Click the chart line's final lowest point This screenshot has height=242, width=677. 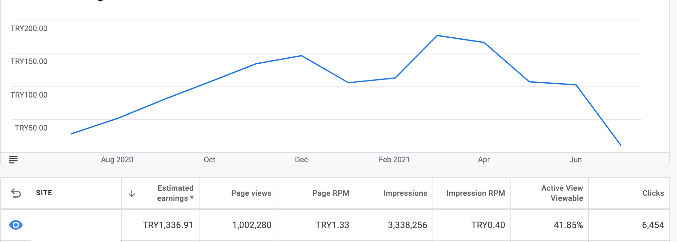621,145
